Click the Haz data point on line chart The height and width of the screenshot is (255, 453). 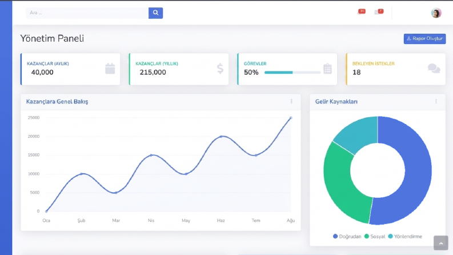point(221,137)
